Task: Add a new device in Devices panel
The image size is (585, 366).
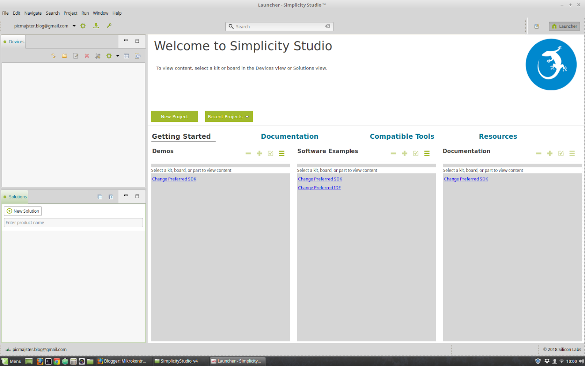Action: tap(64, 56)
